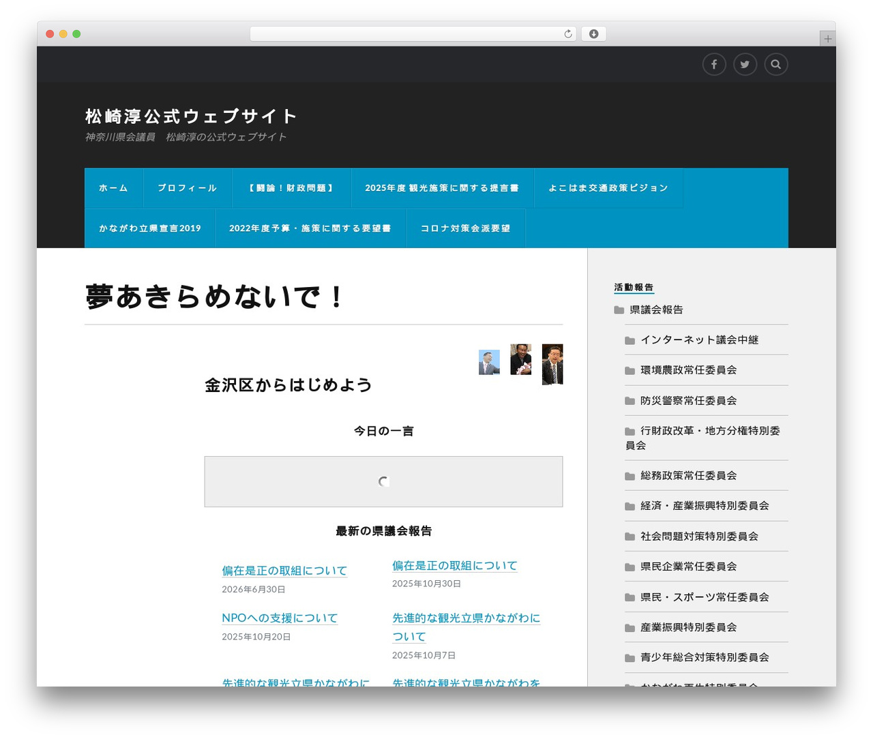The height and width of the screenshot is (739, 873).
Task: Click the 活動報告 sidebar heading
Action: [x=634, y=288]
